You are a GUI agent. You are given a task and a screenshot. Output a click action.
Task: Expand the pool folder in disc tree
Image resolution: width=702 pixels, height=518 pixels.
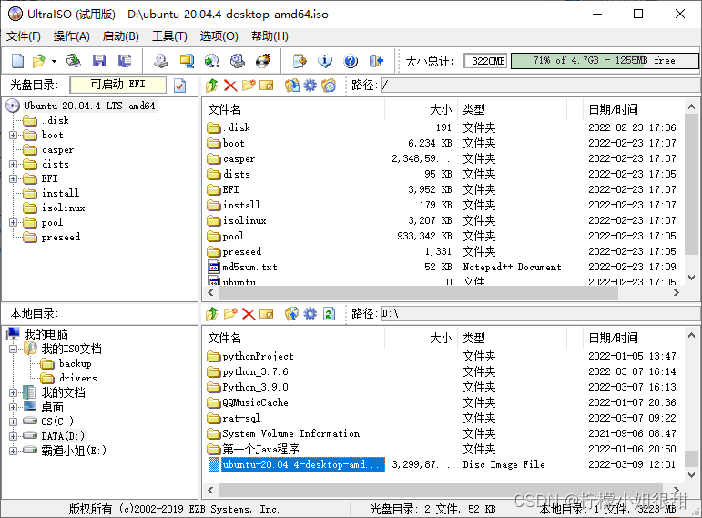click(14, 222)
